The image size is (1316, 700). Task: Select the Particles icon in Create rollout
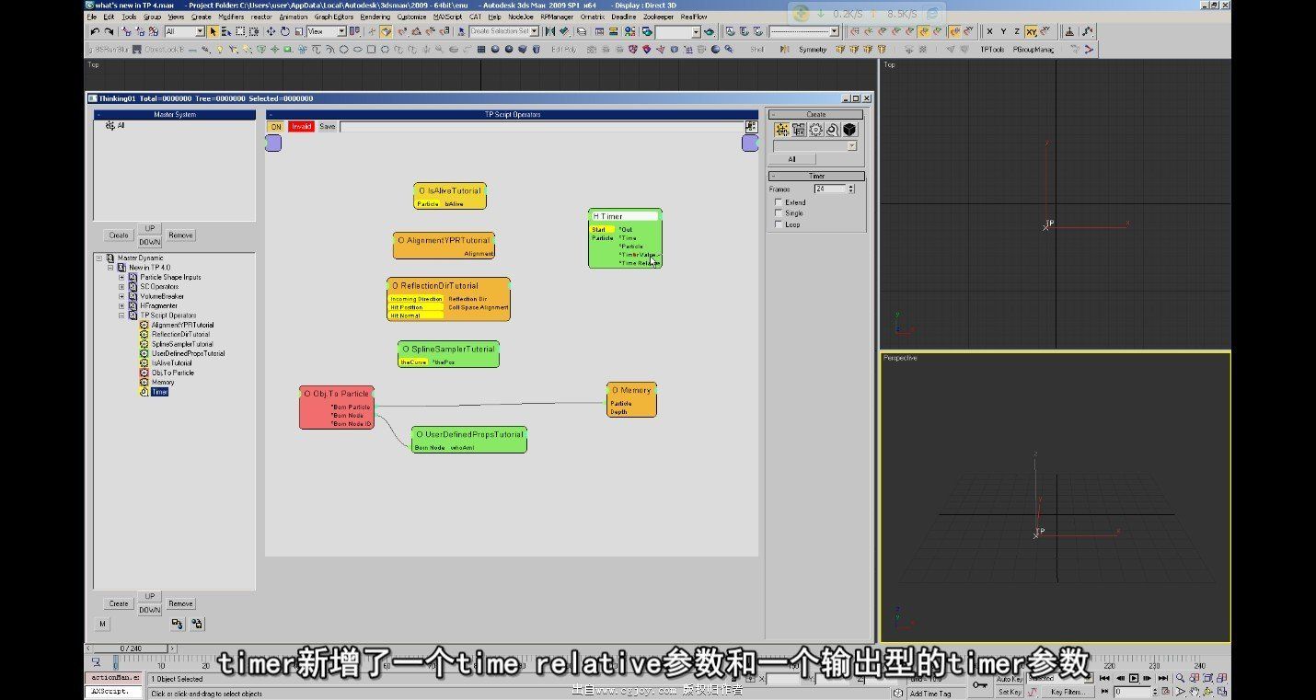point(781,130)
